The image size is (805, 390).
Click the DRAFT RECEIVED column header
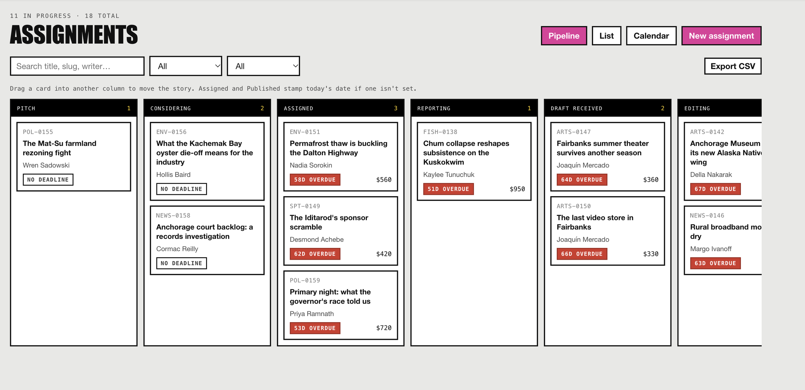click(608, 108)
